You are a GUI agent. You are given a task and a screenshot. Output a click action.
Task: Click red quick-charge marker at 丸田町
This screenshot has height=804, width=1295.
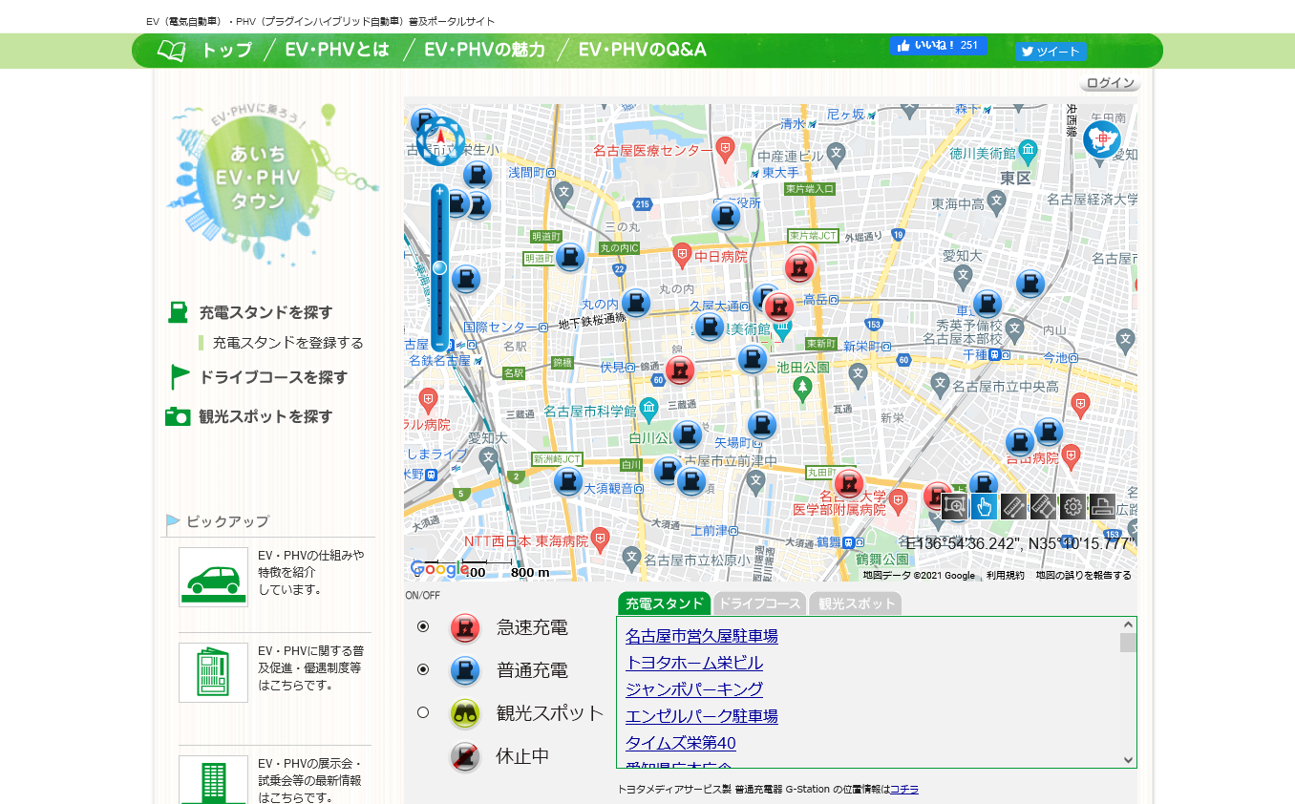click(x=848, y=484)
